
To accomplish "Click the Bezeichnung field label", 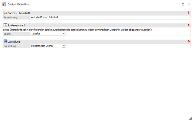I will point(11,18).
